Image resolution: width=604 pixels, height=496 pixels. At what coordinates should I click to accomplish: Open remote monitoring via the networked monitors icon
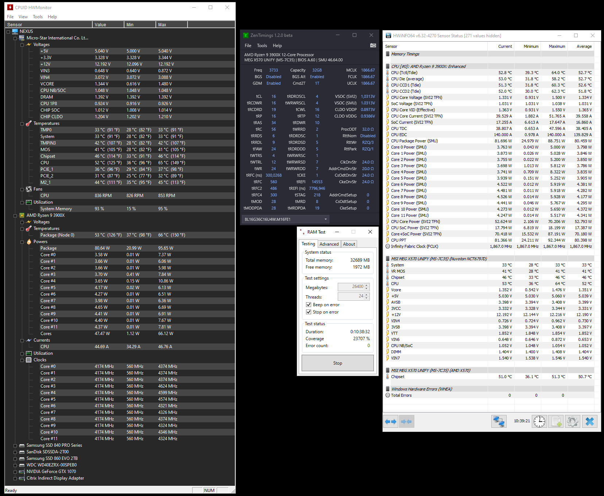(499, 421)
